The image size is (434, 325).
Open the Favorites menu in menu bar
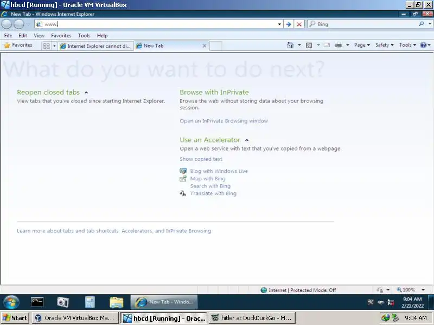point(61,35)
